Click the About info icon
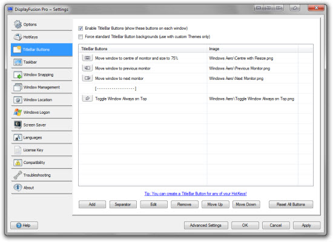The image size is (333, 242). [18, 188]
